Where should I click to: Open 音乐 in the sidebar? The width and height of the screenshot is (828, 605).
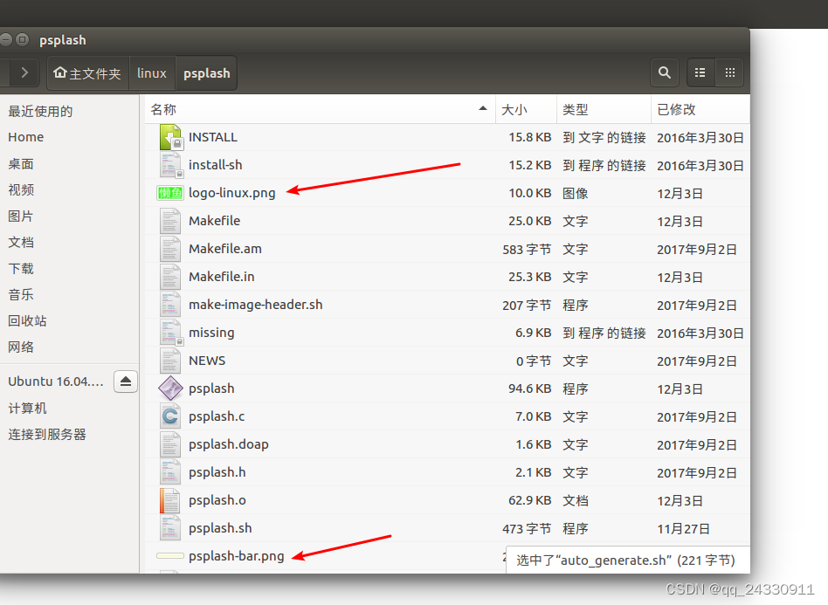21,294
